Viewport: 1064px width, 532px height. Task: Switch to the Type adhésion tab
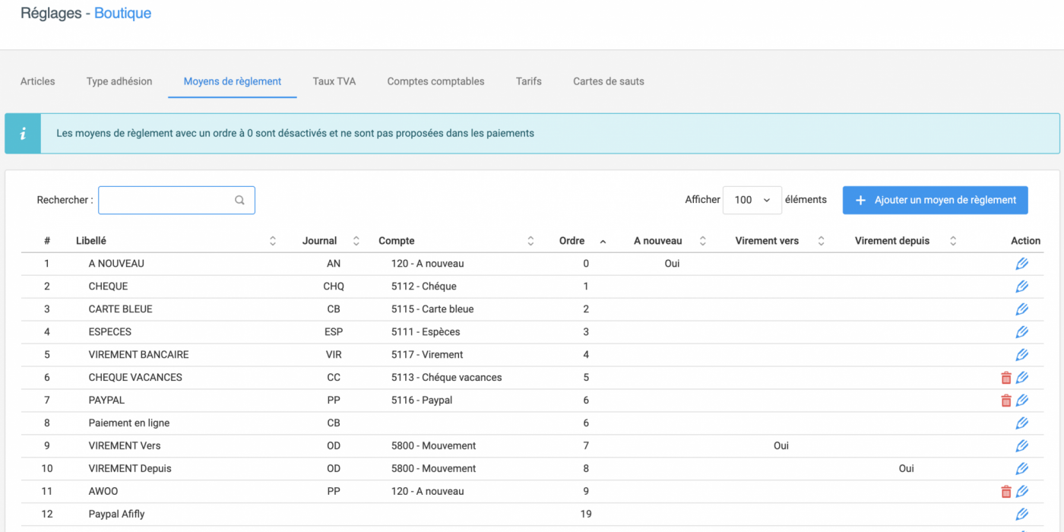pyautogui.click(x=119, y=81)
